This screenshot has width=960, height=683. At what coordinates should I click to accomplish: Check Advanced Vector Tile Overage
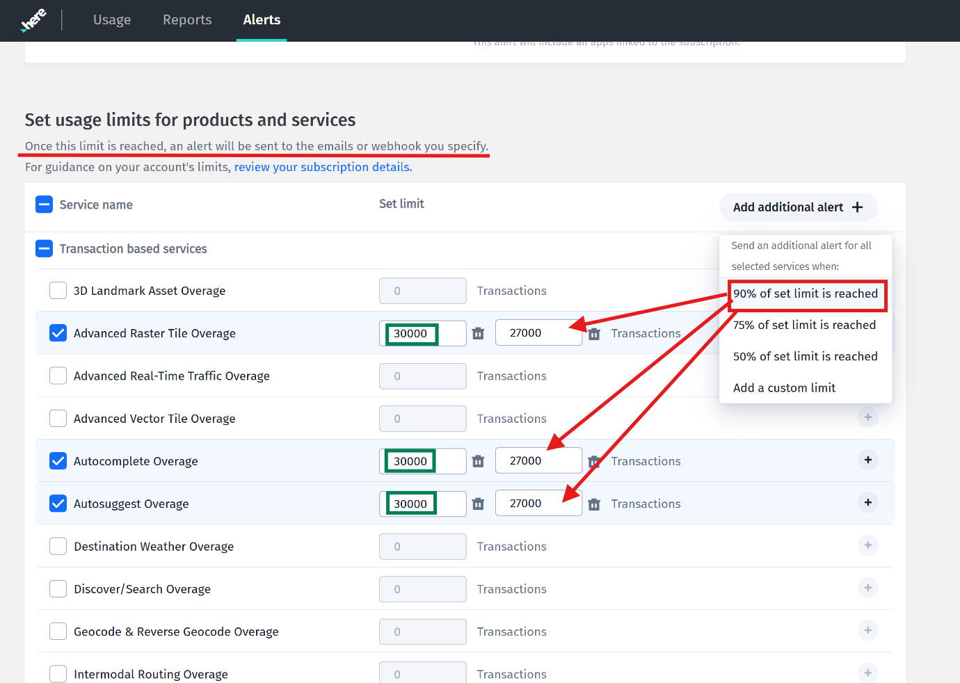(58, 418)
